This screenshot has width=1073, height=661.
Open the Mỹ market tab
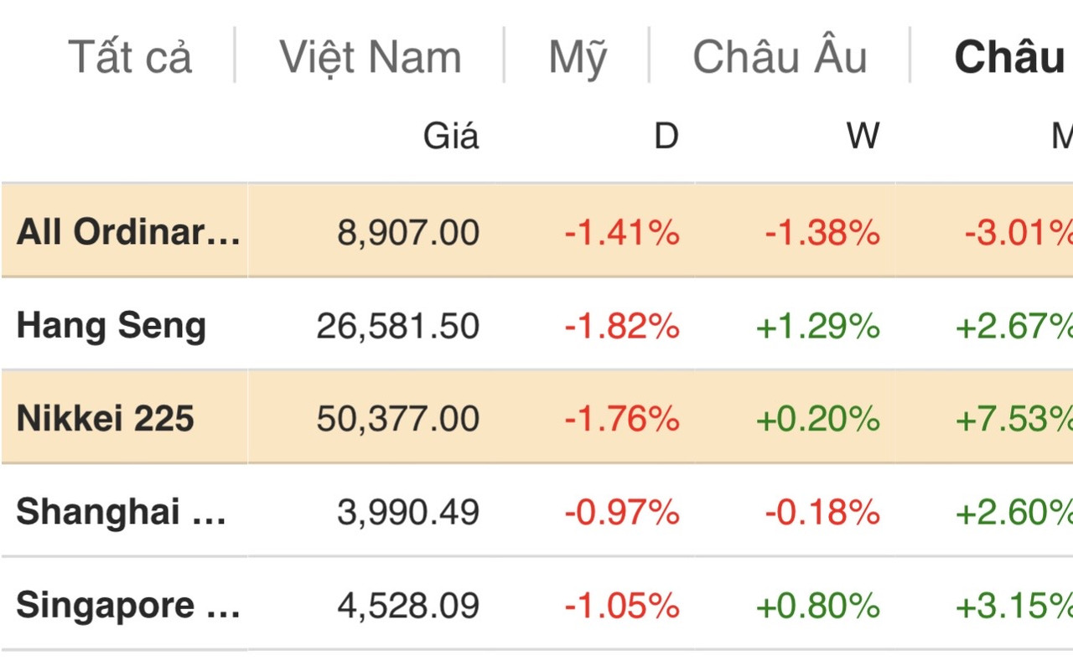click(x=577, y=57)
